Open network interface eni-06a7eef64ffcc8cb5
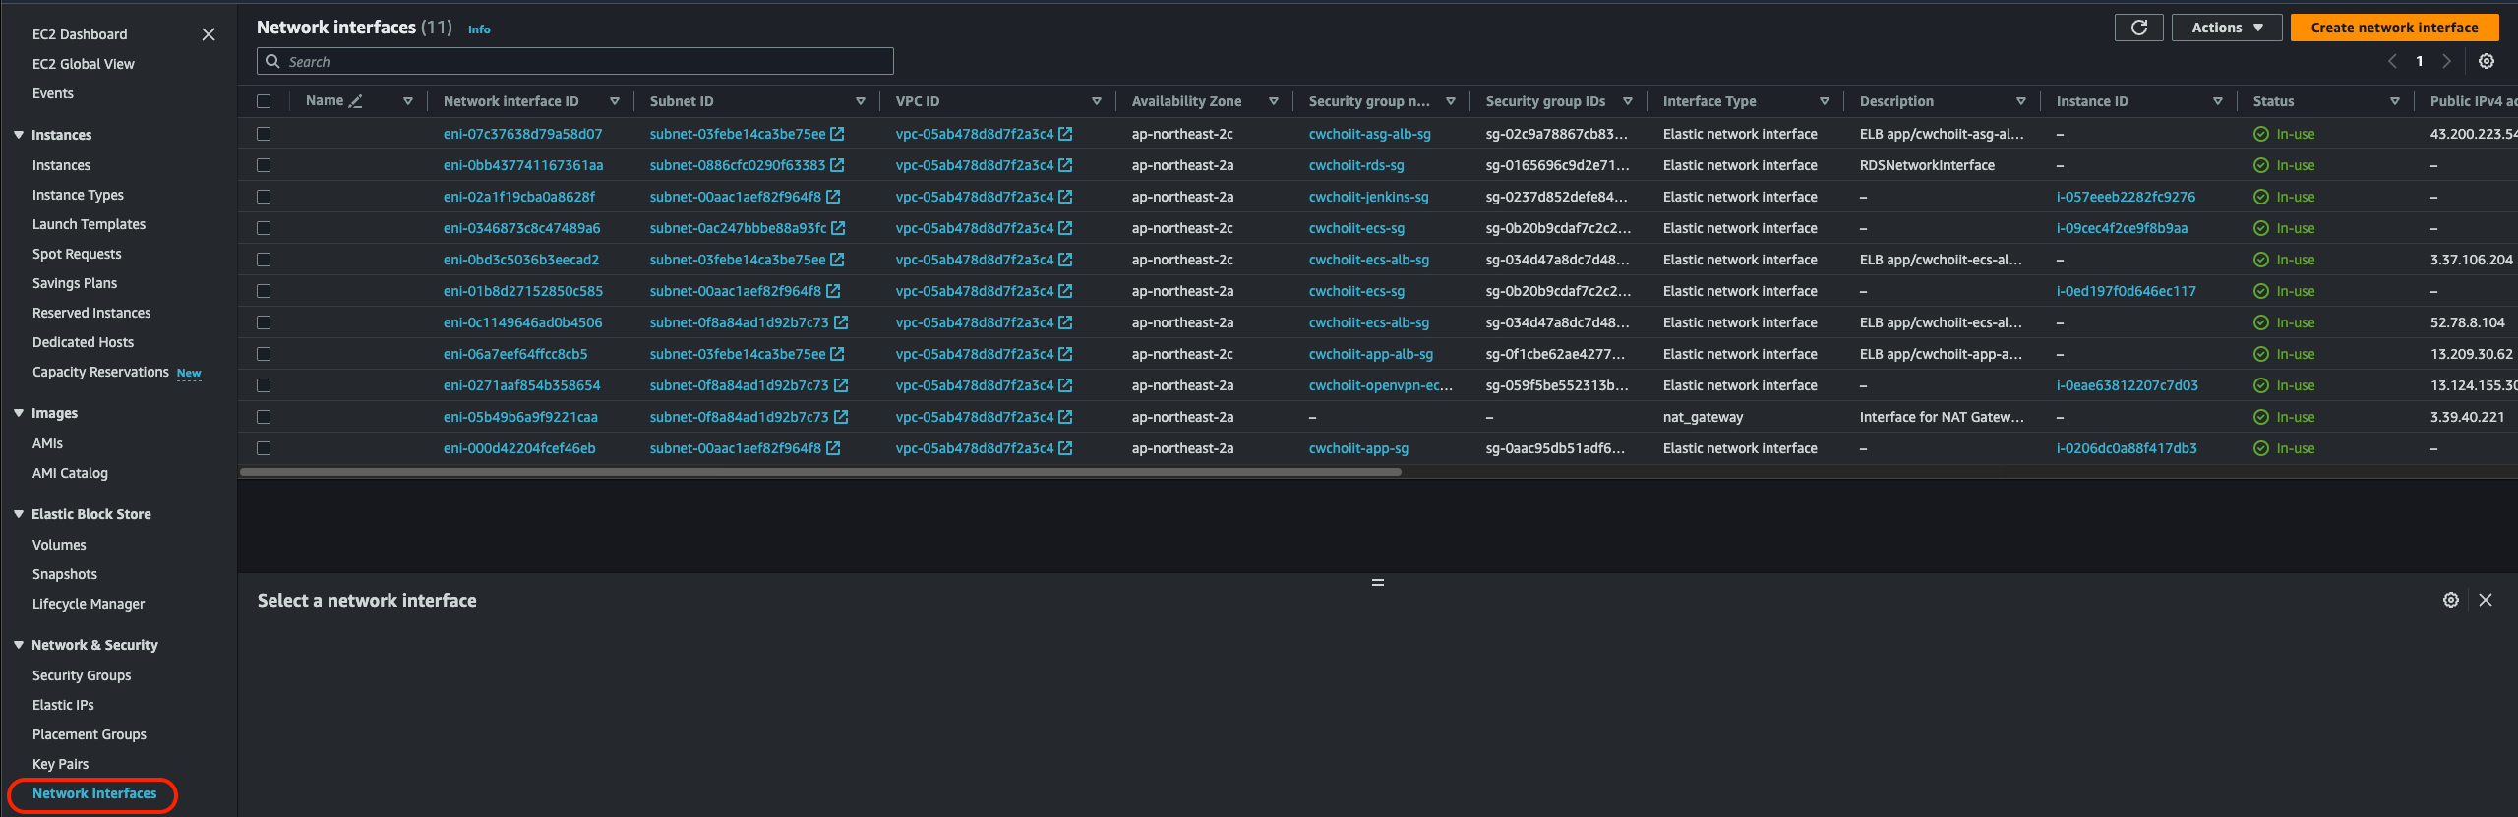The width and height of the screenshot is (2518, 817). pyautogui.click(x=515, y=354)
